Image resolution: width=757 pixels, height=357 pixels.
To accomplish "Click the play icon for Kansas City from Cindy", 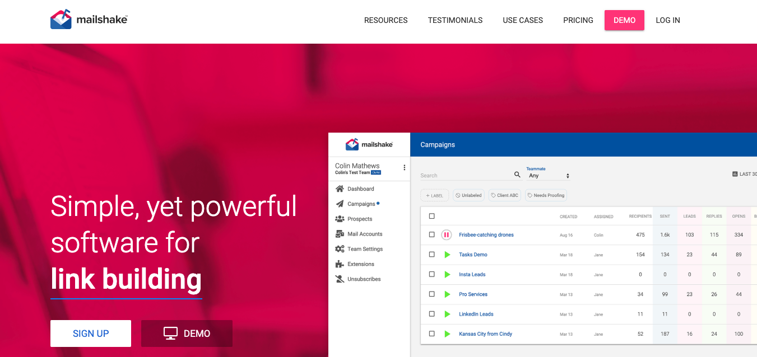I will pos(447,334).
